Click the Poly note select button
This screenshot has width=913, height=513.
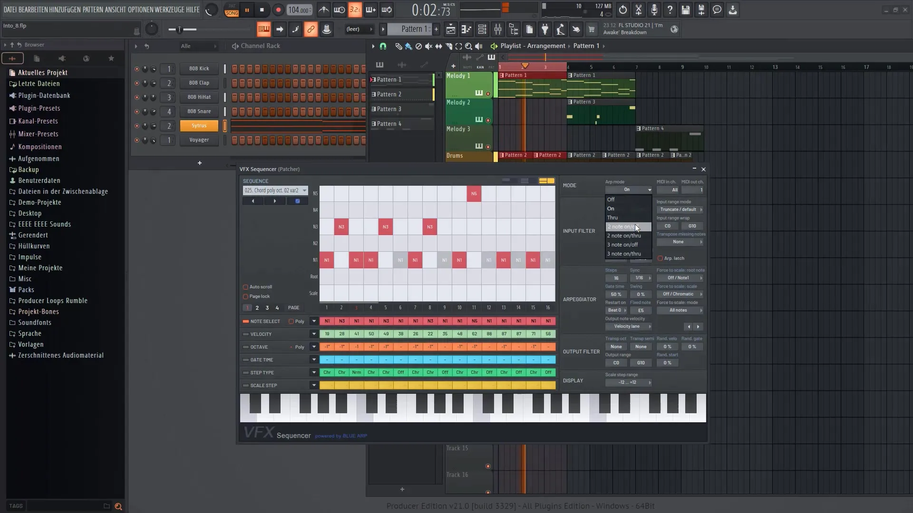pyautogui.click(x=291, y=321)
